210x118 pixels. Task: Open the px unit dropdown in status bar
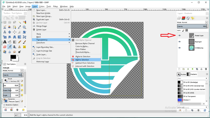[x=17, y=115]
